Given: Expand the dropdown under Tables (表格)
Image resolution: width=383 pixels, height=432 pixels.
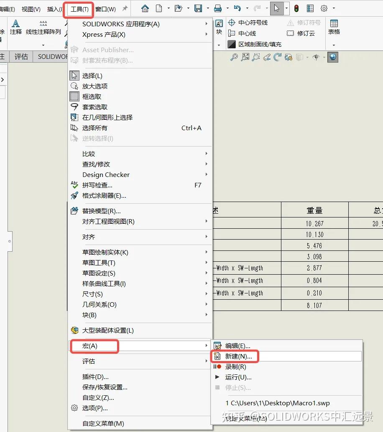Looking at the screenshot, I should (334, 45).
